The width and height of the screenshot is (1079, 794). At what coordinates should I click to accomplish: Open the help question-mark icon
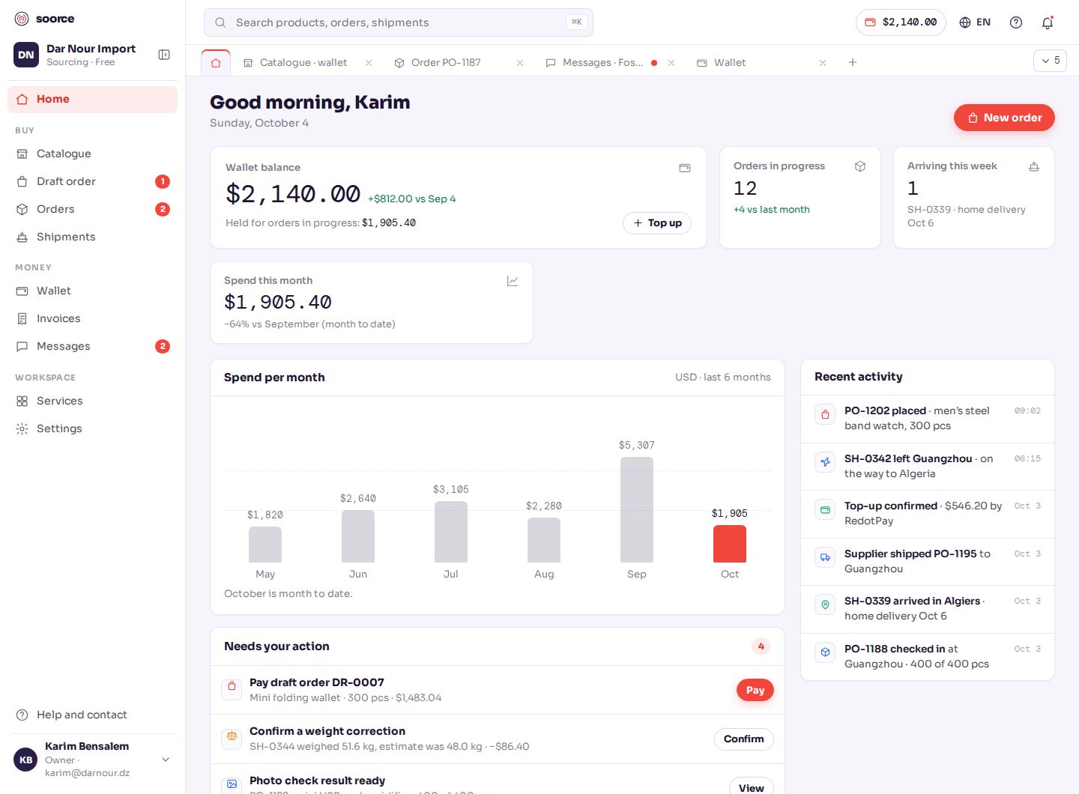coord(1016,22)
